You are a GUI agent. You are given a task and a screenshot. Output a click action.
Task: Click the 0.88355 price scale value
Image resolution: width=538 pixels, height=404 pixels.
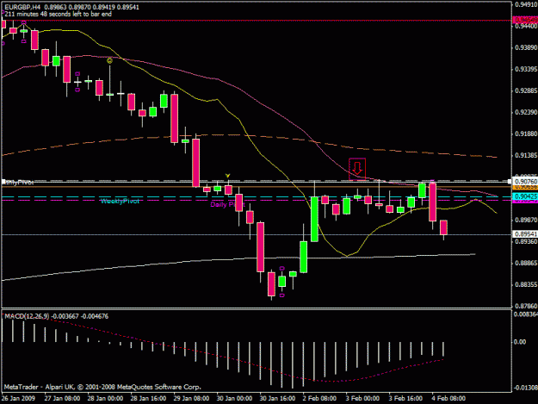(x=526, y=284)
